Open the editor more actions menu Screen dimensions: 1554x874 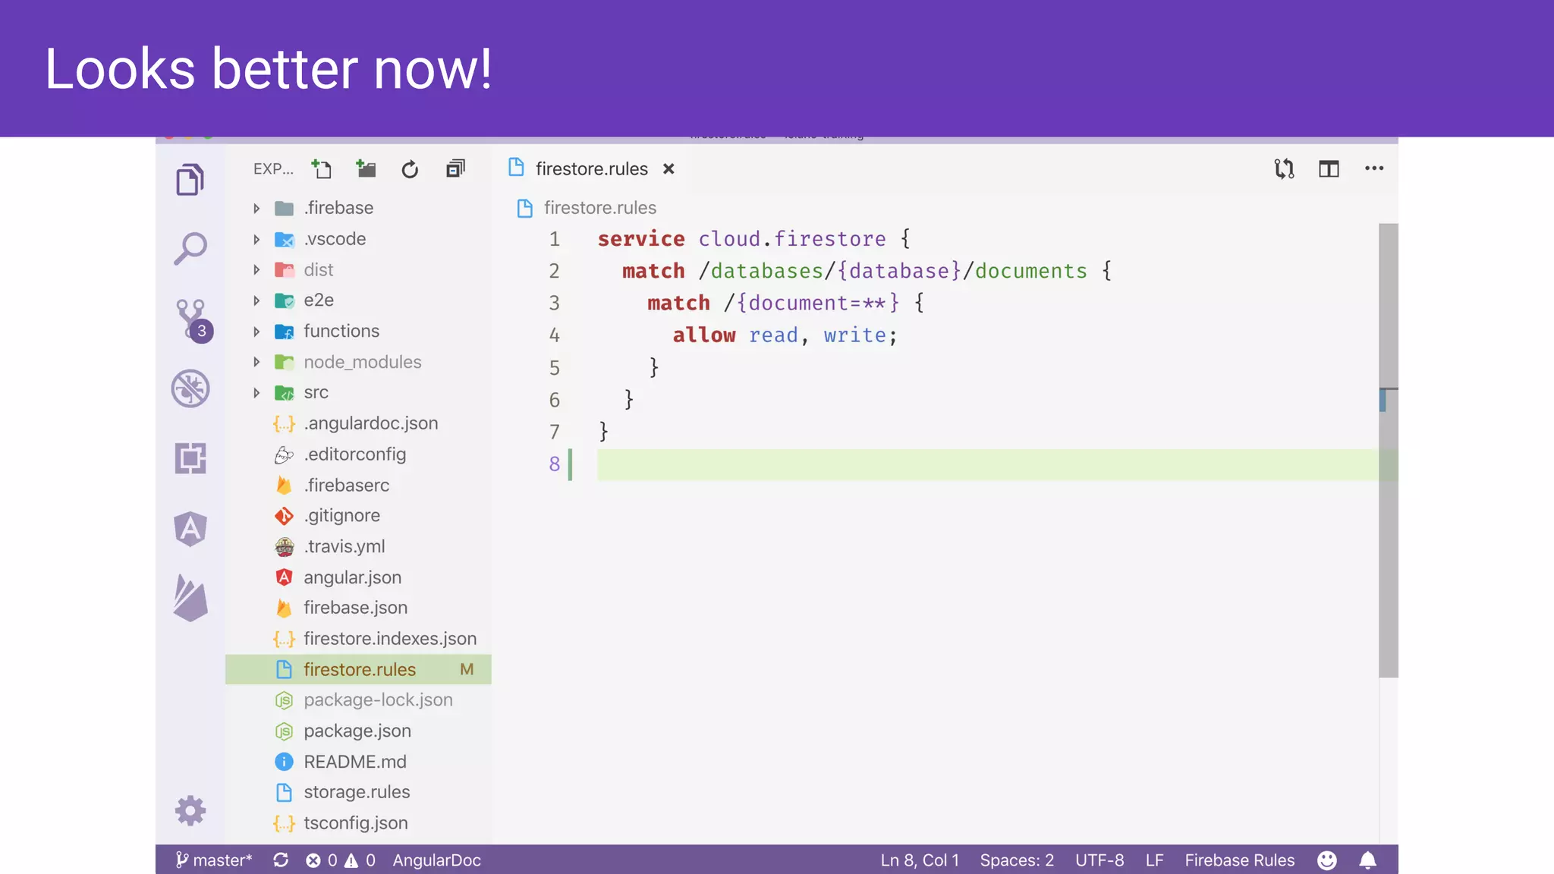1374,168
